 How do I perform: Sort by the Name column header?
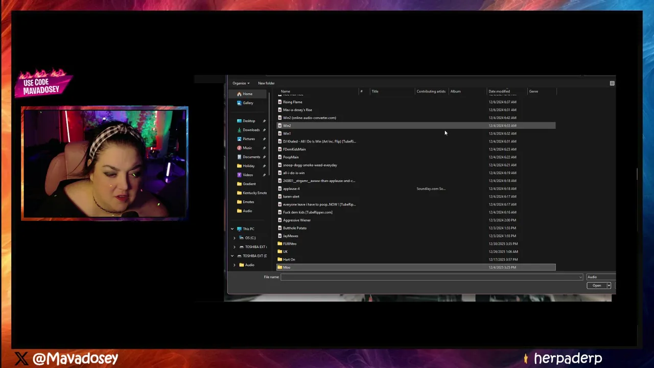coord(285,91)
